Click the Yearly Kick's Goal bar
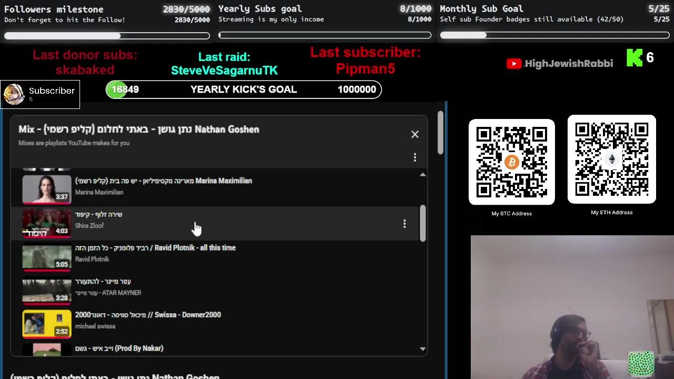This screenshot has height=379, width=674. 244,89
